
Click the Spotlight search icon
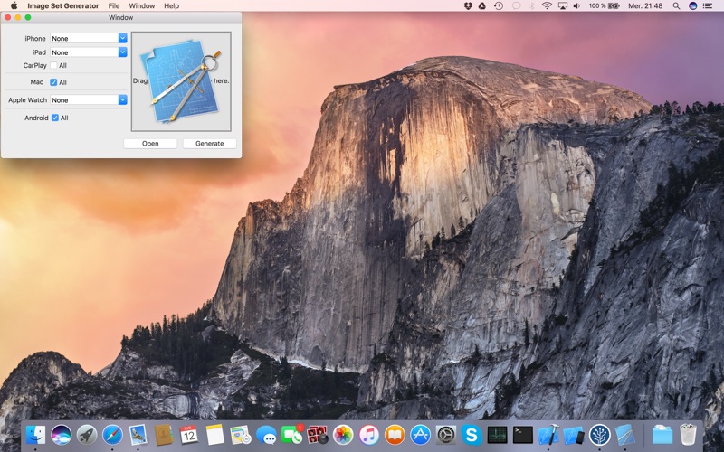[x=676, y=6]
